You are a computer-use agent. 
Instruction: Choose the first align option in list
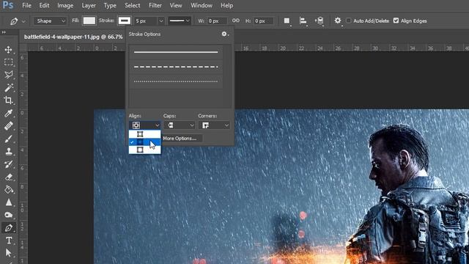coord(145,133)
